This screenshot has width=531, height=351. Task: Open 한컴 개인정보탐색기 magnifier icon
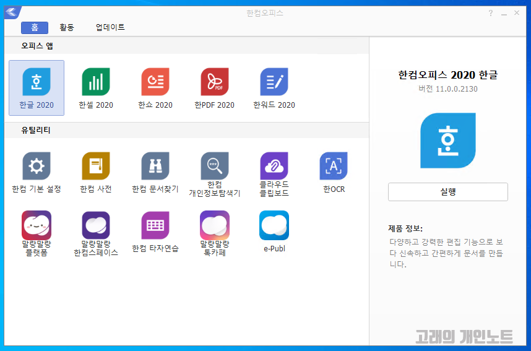point(215,166)
